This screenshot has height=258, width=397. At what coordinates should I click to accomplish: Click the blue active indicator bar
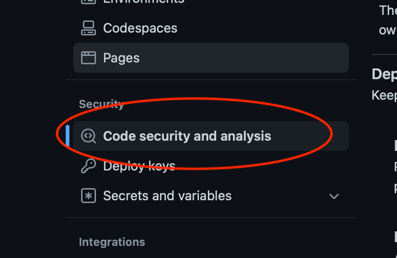[x=68, y=136]
